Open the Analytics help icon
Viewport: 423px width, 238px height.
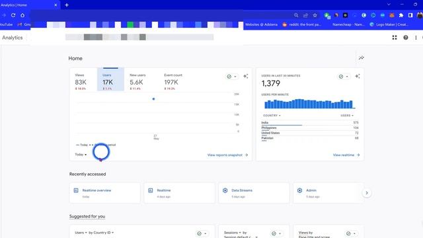click(405, 38)
